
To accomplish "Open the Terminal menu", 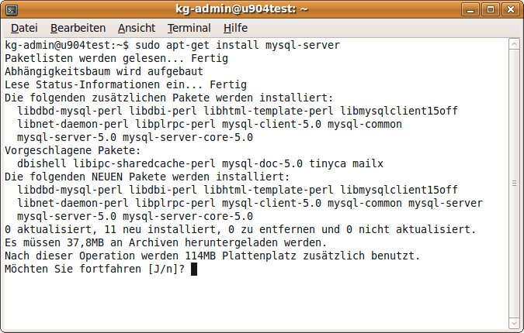I will coord(189,28).
